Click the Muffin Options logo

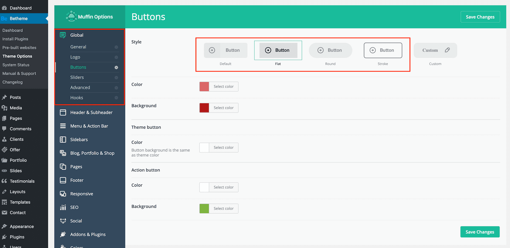click(90, 17)
